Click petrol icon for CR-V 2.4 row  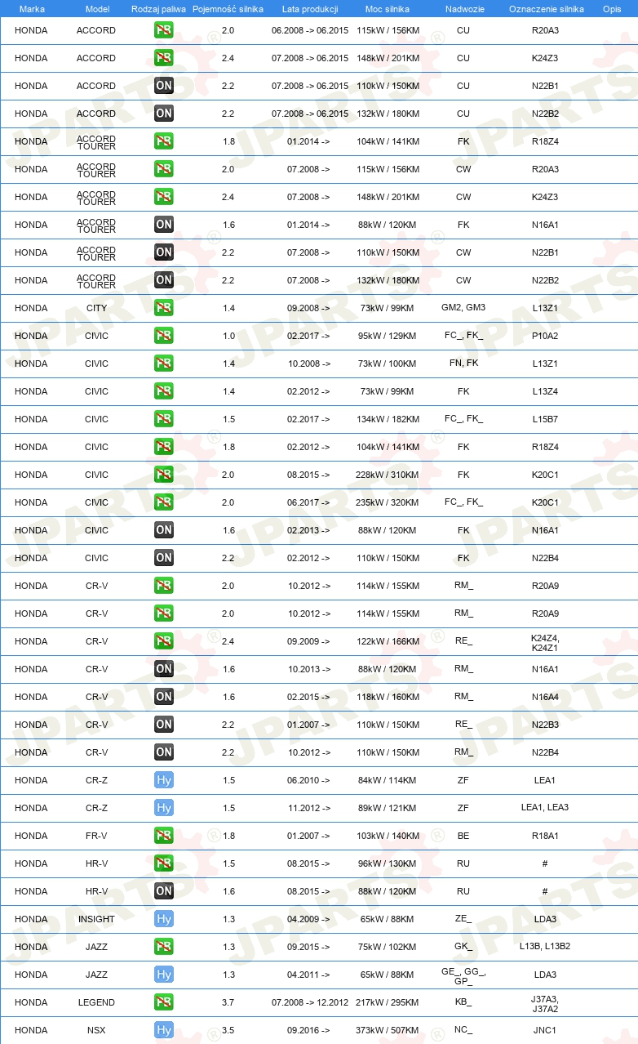click(164, 641)
